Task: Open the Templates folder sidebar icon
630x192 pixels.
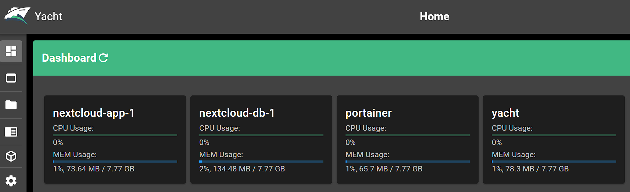Action: pos(11,105)
